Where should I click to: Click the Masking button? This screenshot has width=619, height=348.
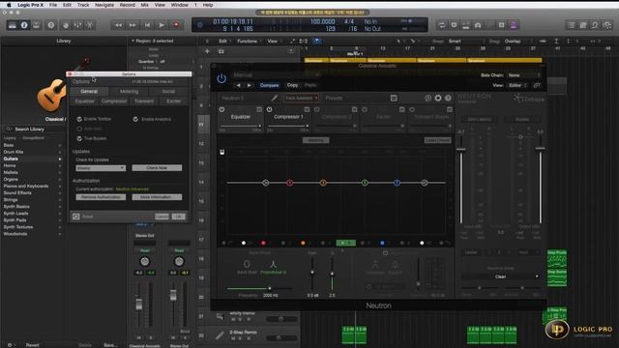(316, 140)
